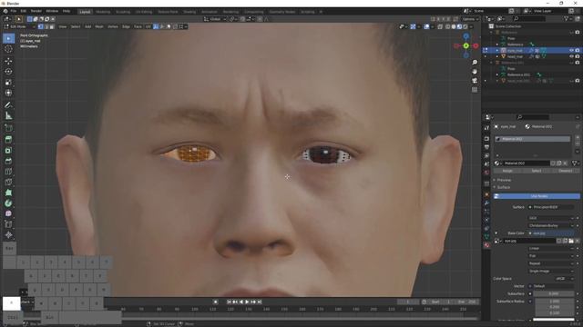The width and height of the screenshot is (583, 327).
Task: Click the Deselect material button
Action: click(x=565, y=171)
